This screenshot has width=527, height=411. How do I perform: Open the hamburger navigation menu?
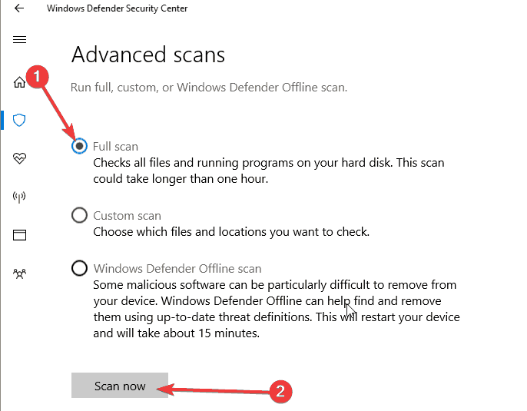pos(19,40)
